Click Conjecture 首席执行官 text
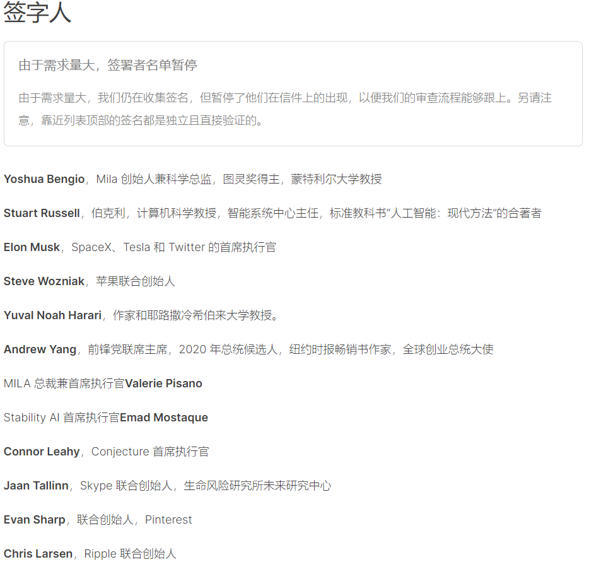This screenshot has width=589, height=562. [150, 452]
